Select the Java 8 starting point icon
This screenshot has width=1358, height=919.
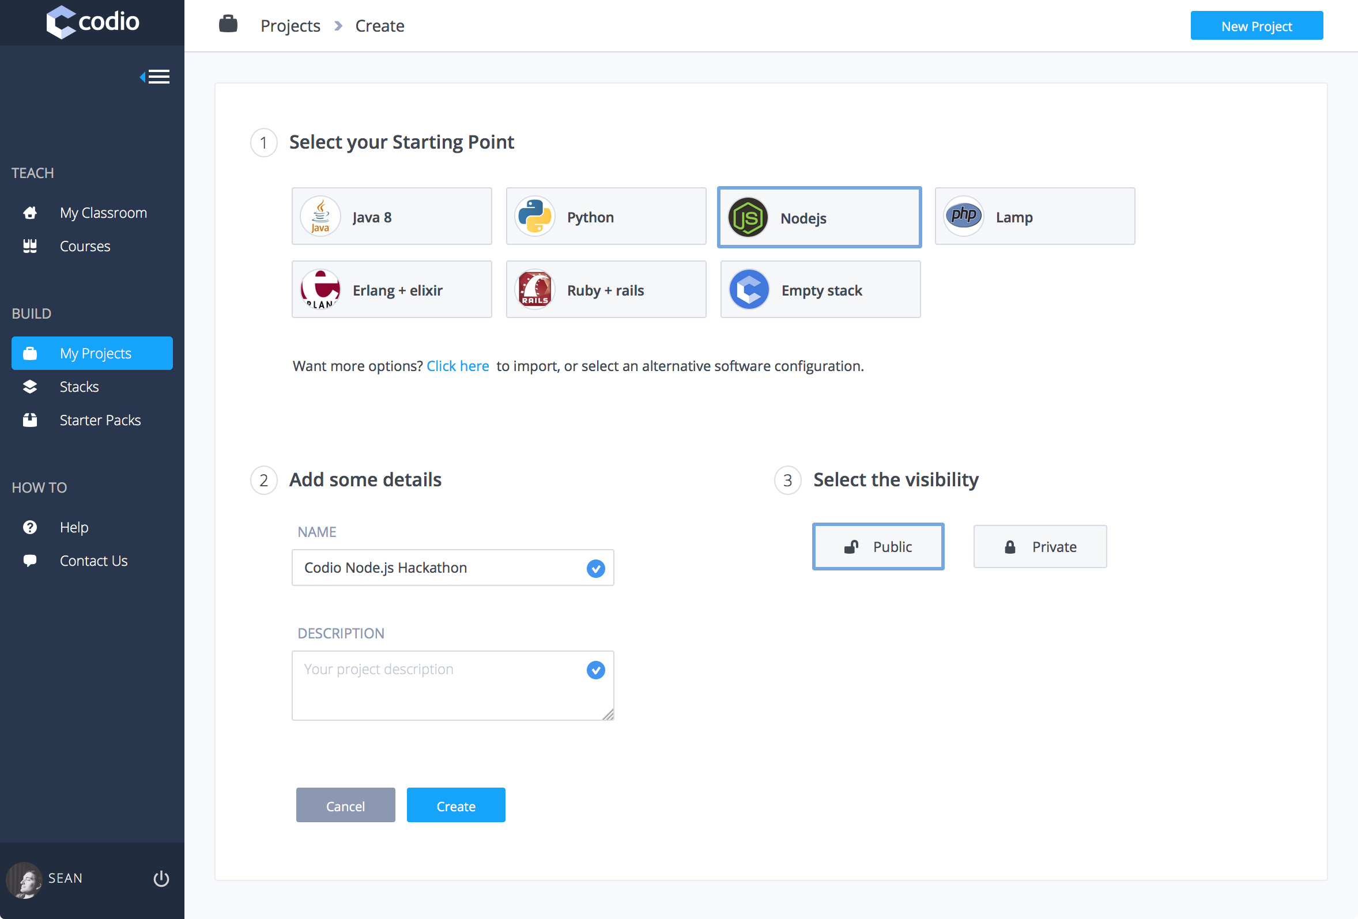[x=321, y=217]
